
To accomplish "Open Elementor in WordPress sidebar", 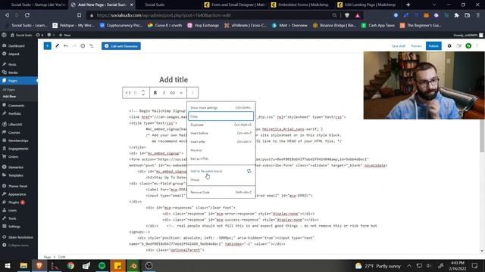I will point(16,167).
